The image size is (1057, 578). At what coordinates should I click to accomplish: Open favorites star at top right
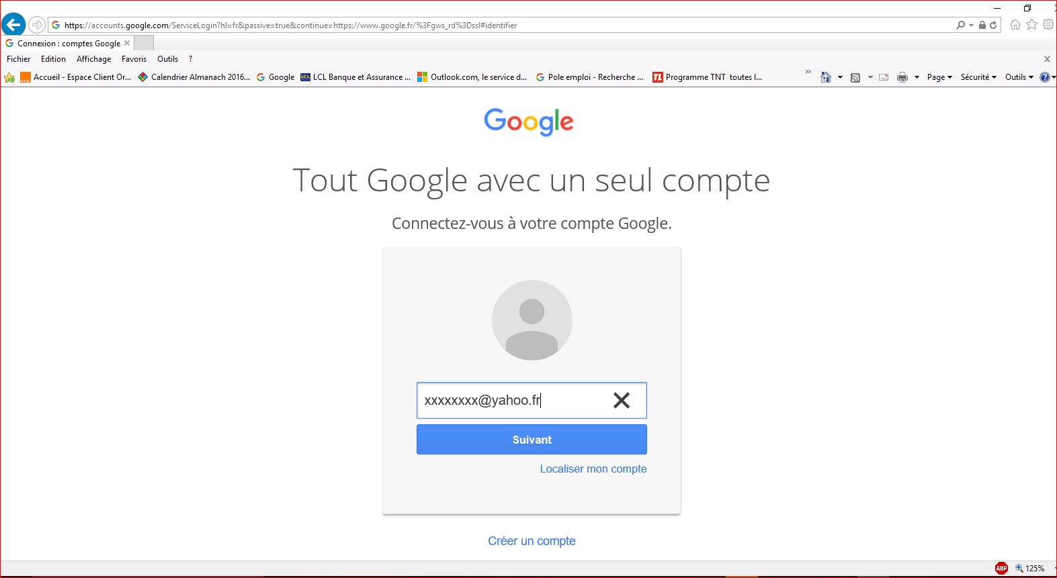(1032, 25)
